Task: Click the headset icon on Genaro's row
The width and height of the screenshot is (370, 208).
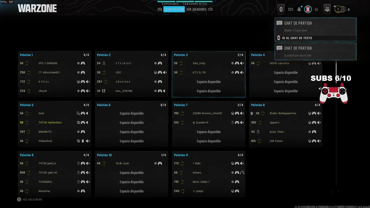Action: point(242,172)
